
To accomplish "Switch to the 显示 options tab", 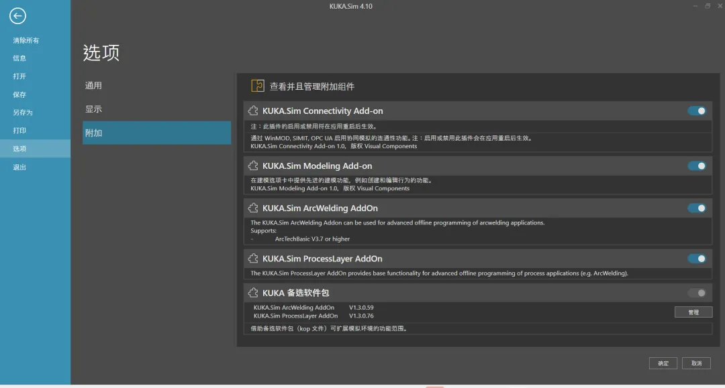I will pyautogui.click(x=156, y=109).
